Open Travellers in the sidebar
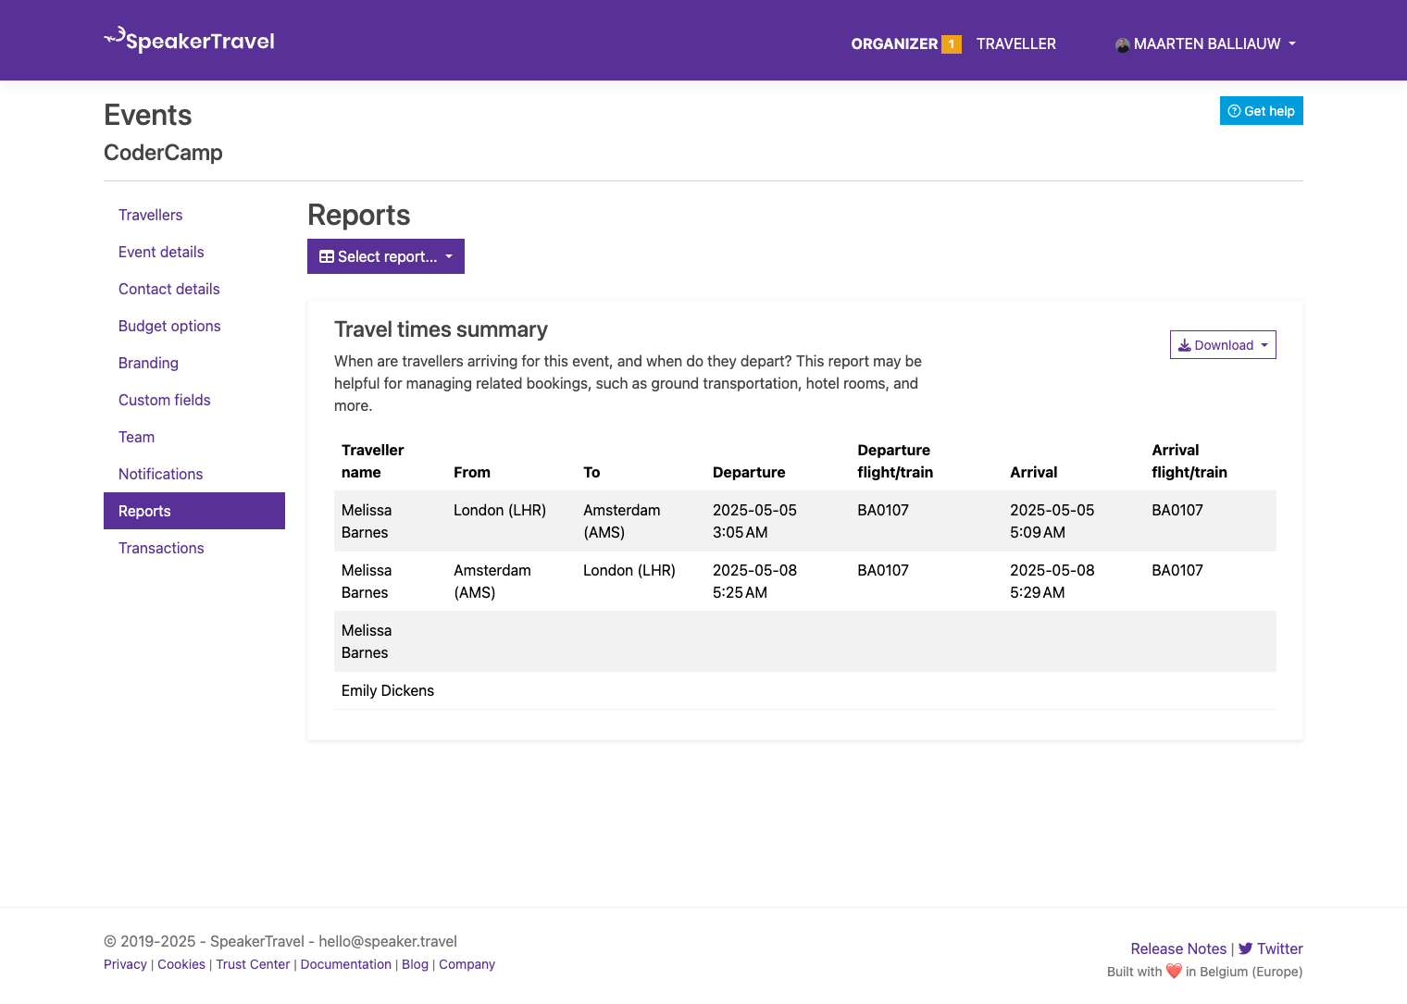Viewport: 1407px width, 1004px height. tap(150, 215)
